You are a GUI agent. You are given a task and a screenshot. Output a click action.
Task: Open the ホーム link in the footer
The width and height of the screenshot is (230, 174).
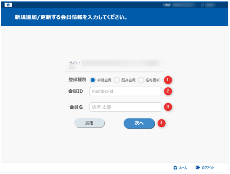coord(180,168)
